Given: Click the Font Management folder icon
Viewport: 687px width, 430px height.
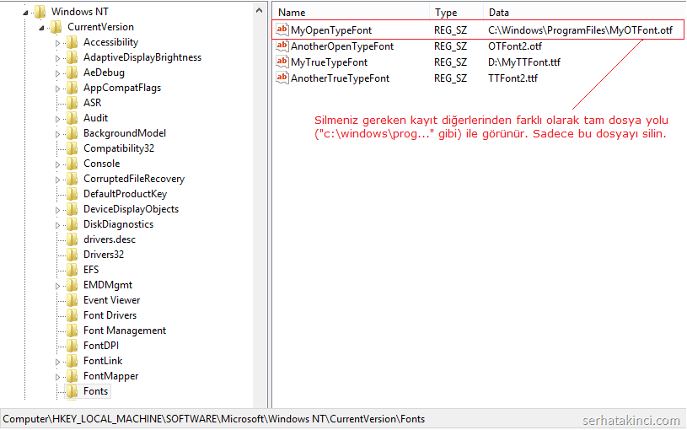Looking at the screenshot, I should (72, 331).
